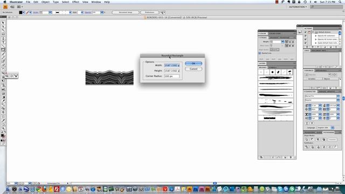Click the Butt Cap stroke icon
The height and width of the screenshot is (194, 345).
(x=287, y=41)
